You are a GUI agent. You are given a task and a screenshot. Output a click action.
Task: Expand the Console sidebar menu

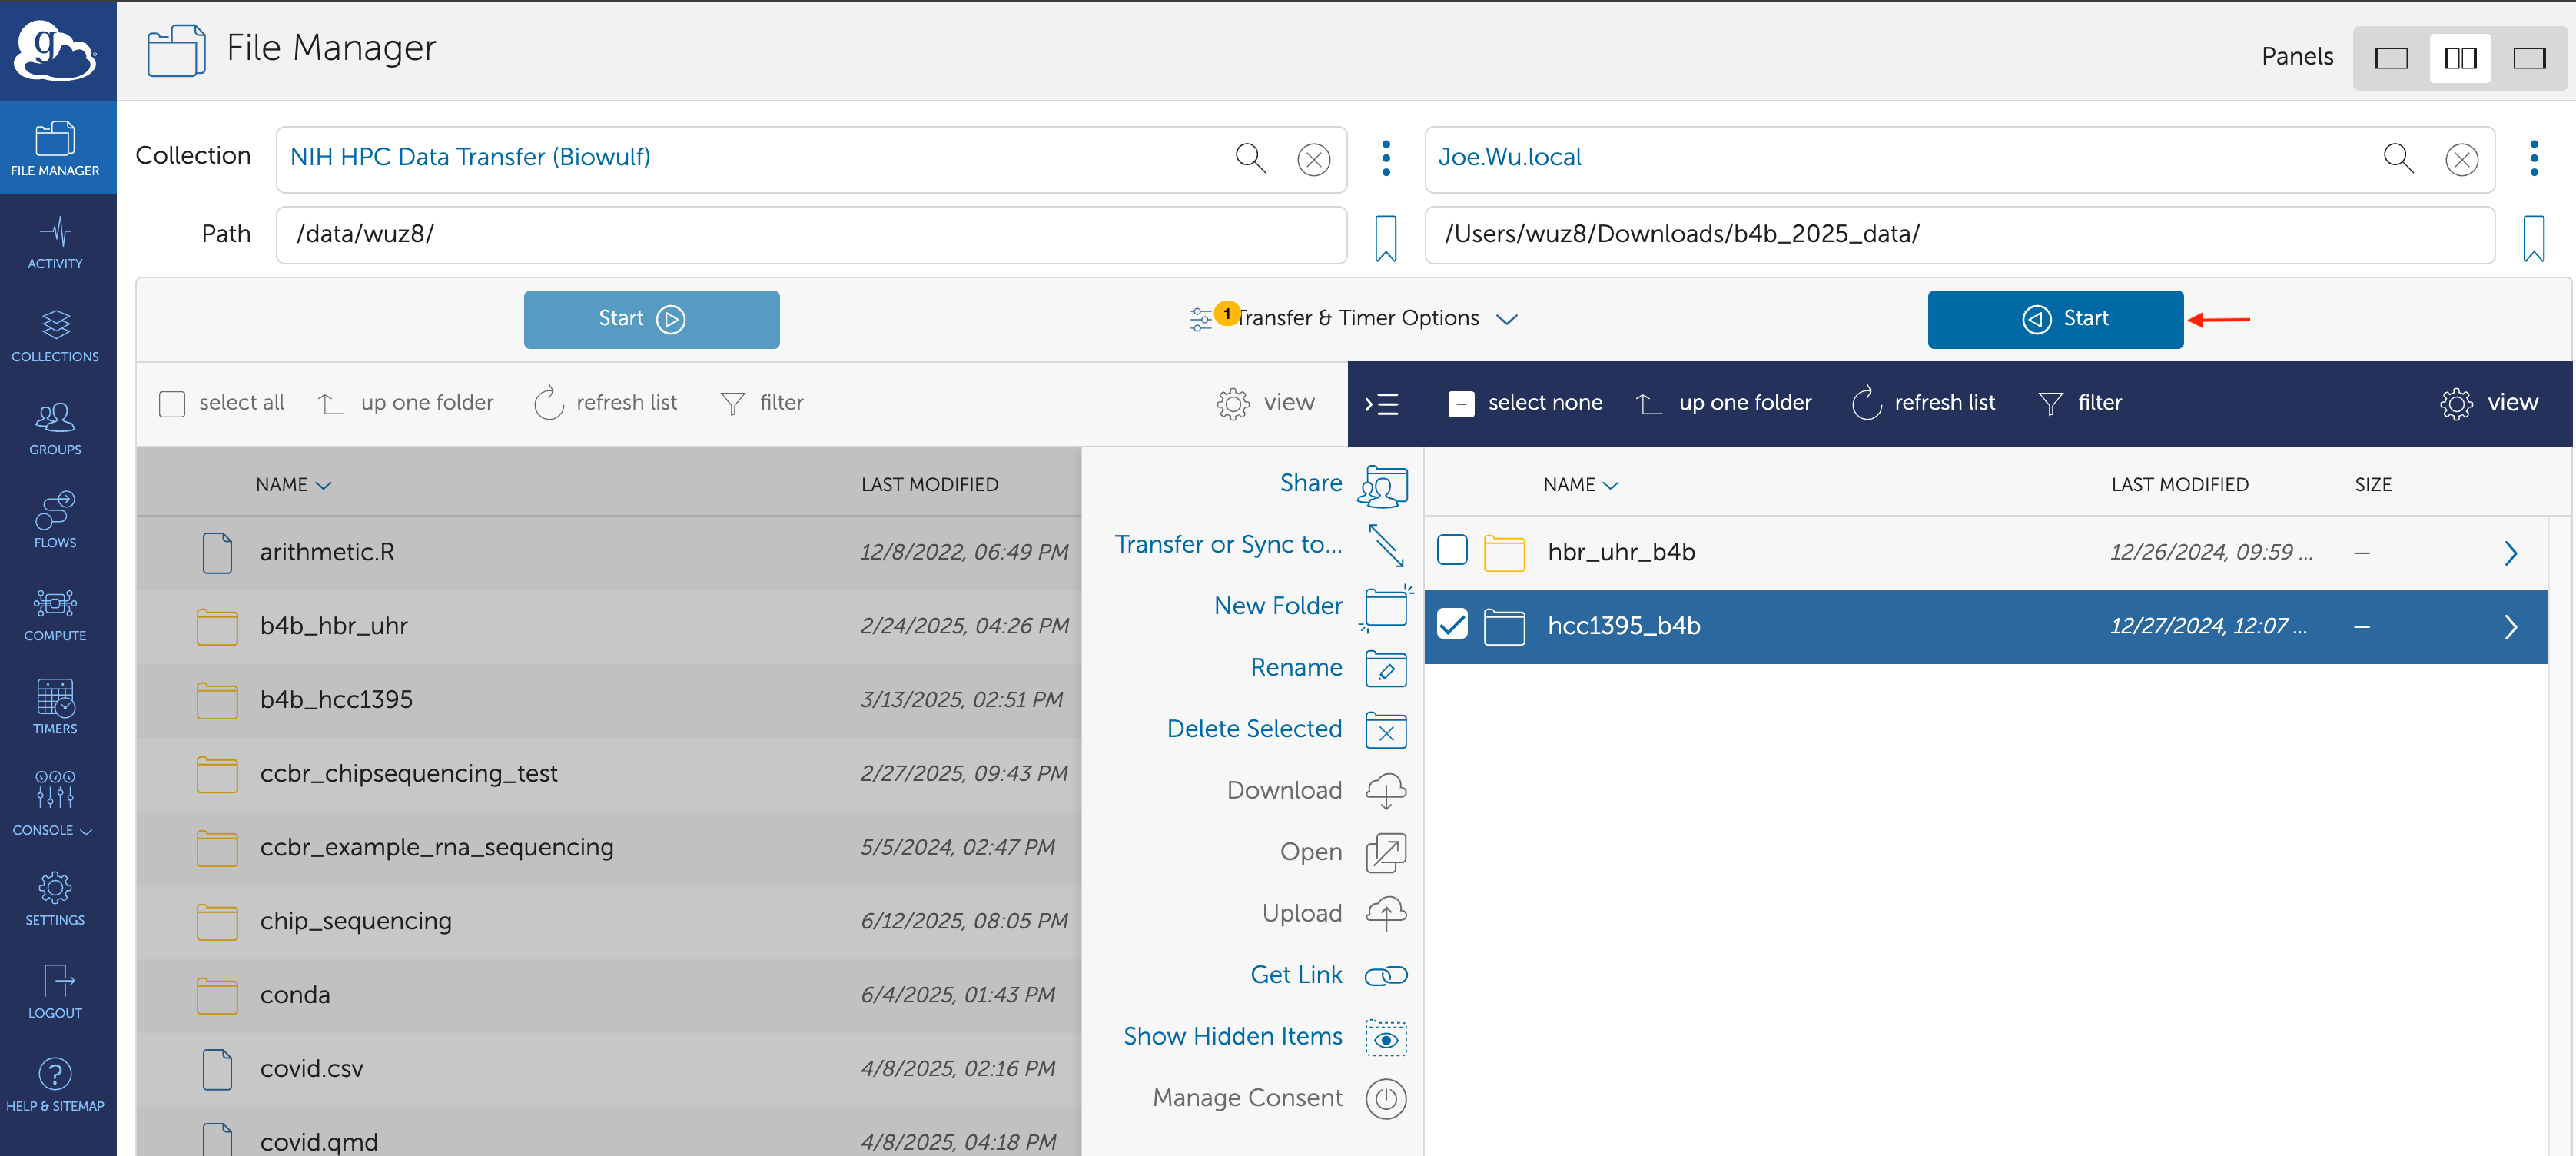coord(55,801)
